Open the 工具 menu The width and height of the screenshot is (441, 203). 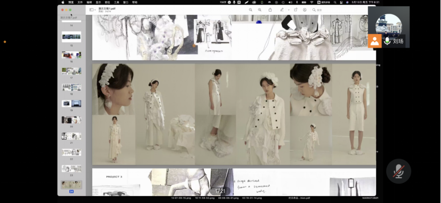(x=116, y=2)
